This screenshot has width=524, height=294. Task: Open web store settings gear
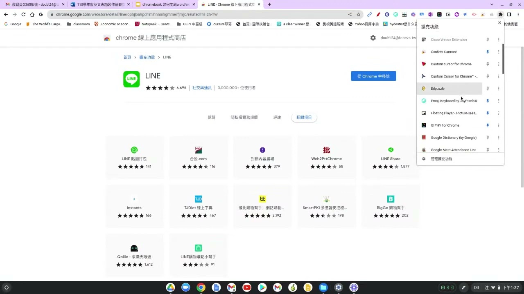click(373, 38)
